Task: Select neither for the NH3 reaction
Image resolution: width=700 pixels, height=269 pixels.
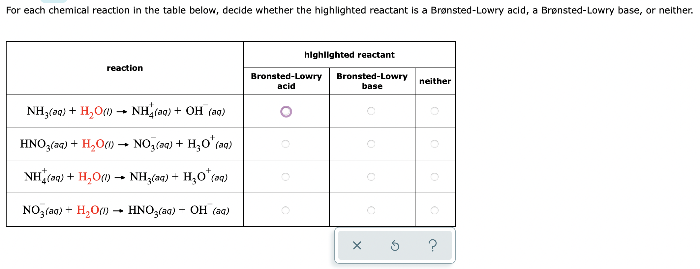Action: pyautogui.click(x=435, y=111)
